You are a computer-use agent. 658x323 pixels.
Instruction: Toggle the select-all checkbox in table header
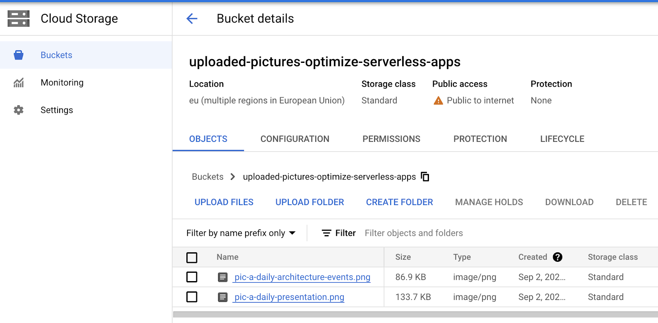[x=192, y=257]
